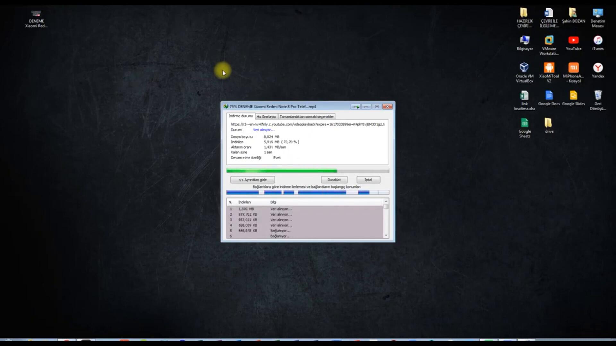Switch to the Hız Sınırlayıcı tab
This screenshot has height=346, width=616.
[266, 117]
